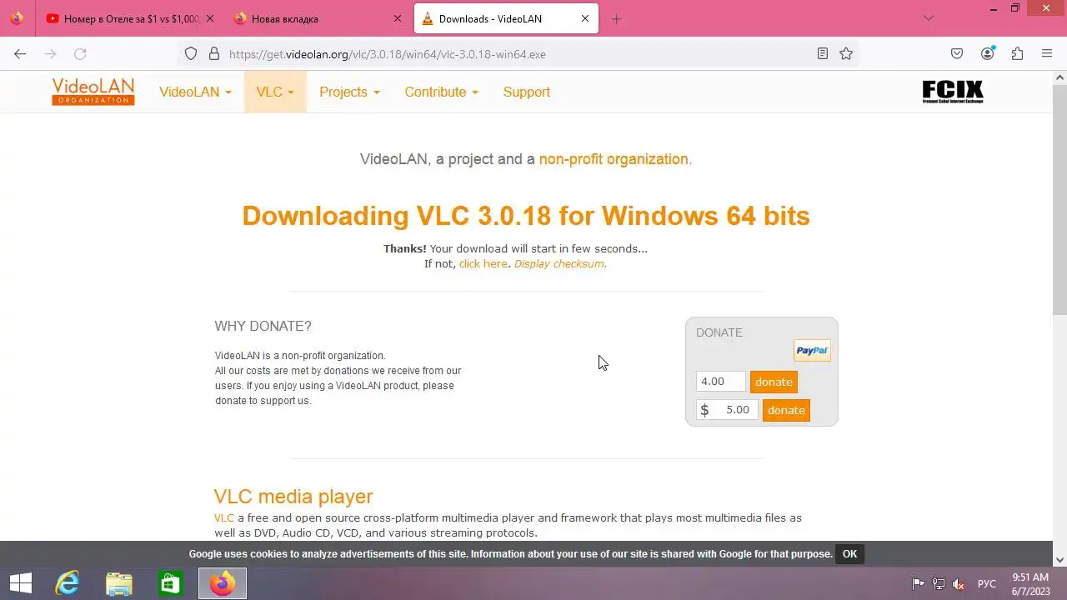Click the PayPal logo in Donate box

[812, 351]
